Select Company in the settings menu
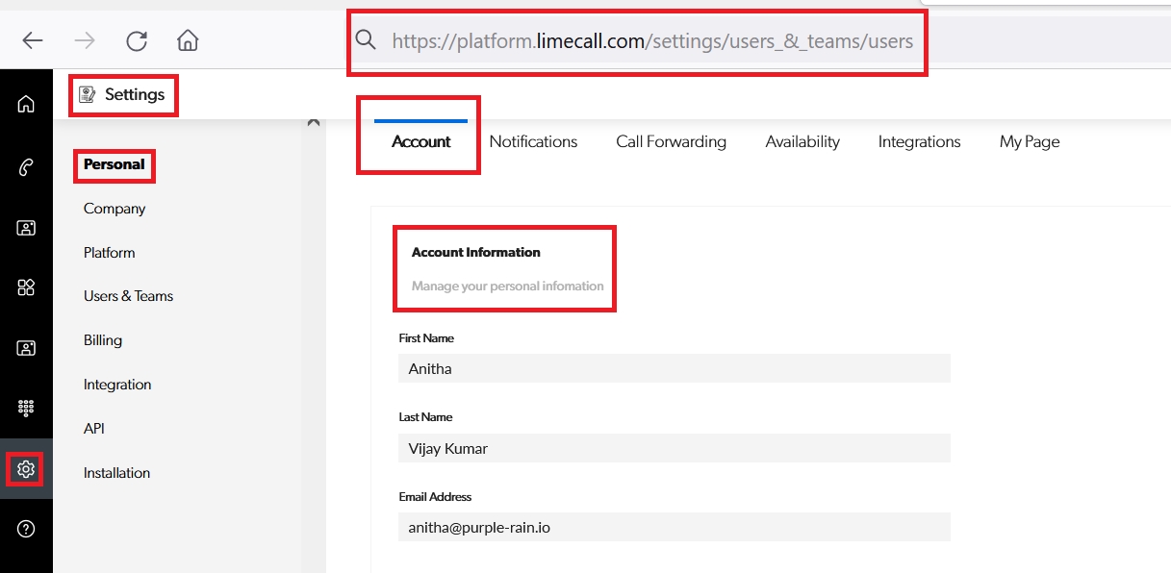This screenshot has width=1171, height=573. pyautogui.click(x=115, y=209)
